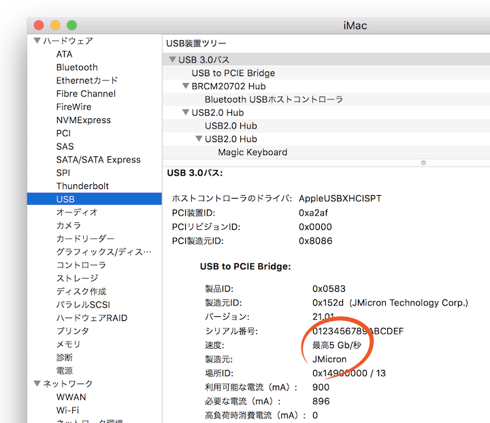This screenshot has height=423, width=490.
Task: Open NVMExpress in the sidebar
Action: [84, 120]
